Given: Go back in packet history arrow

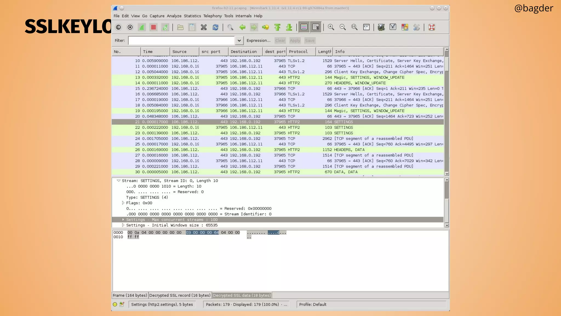Looking at the screenshot, I should pyautogui.click(x=242, y=27).
